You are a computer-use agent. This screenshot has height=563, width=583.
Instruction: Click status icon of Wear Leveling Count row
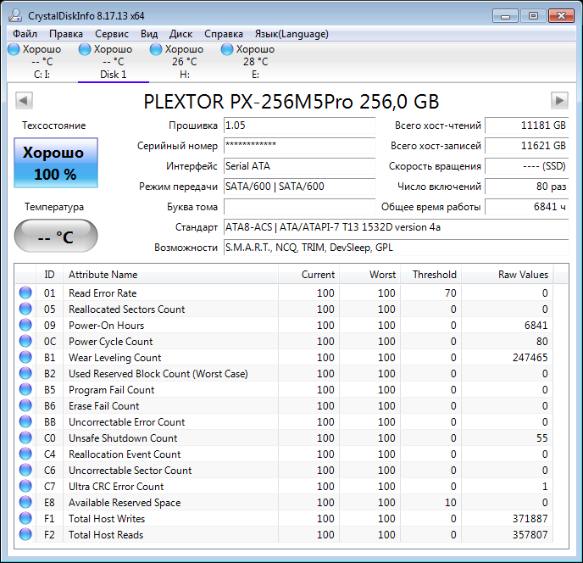coord(25,357)
